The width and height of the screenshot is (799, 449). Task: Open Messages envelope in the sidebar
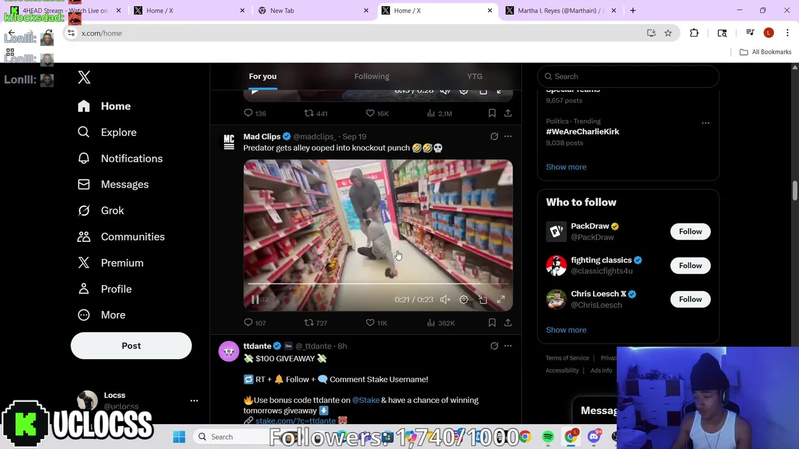pos(84,185)
